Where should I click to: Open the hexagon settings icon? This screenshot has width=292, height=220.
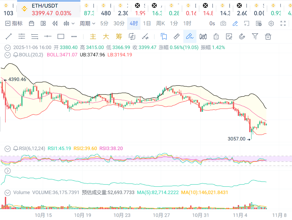[271, 24]
